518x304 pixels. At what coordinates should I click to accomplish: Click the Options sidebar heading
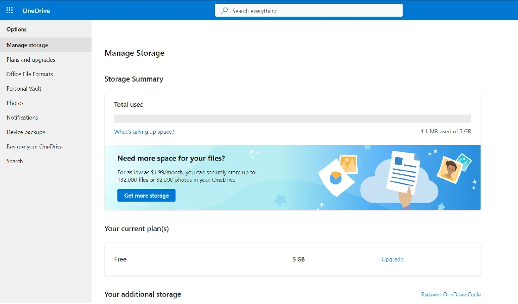(x=17, y=29)
